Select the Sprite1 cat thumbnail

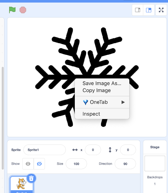[21, 185]
